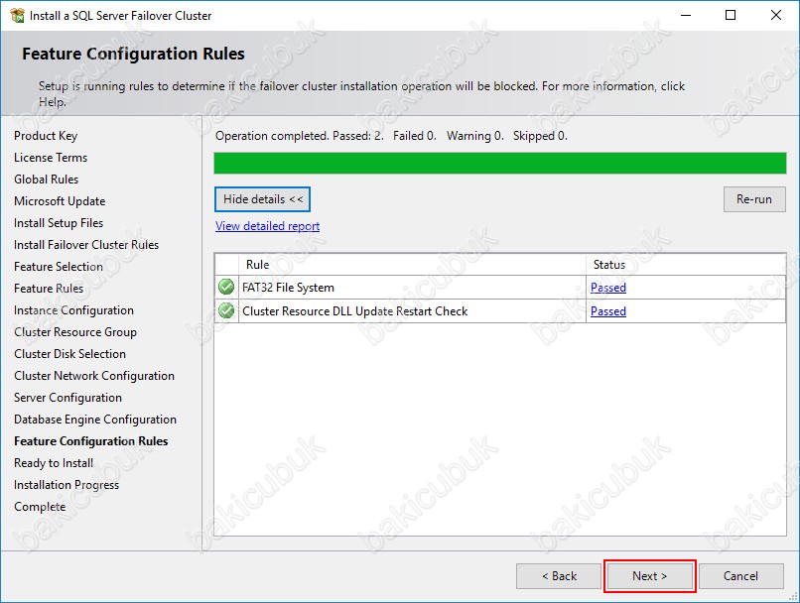
Task: Select the FAT32 File System rule row
Action: point(500,288)
